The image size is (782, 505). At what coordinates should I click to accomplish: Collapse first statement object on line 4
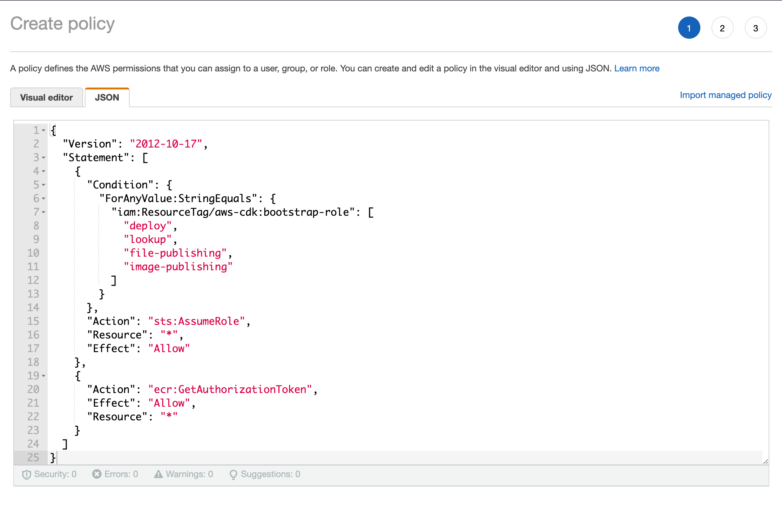pyautogui.click(x=43, y=171)
